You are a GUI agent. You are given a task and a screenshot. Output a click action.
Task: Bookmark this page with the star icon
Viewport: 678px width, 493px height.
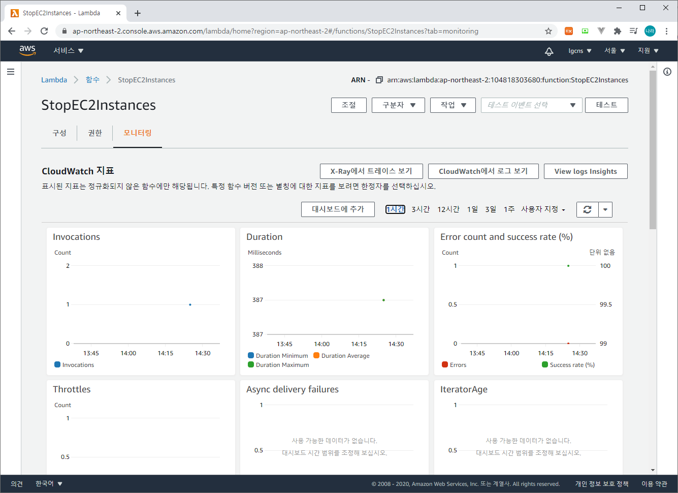tap(548, 31)
